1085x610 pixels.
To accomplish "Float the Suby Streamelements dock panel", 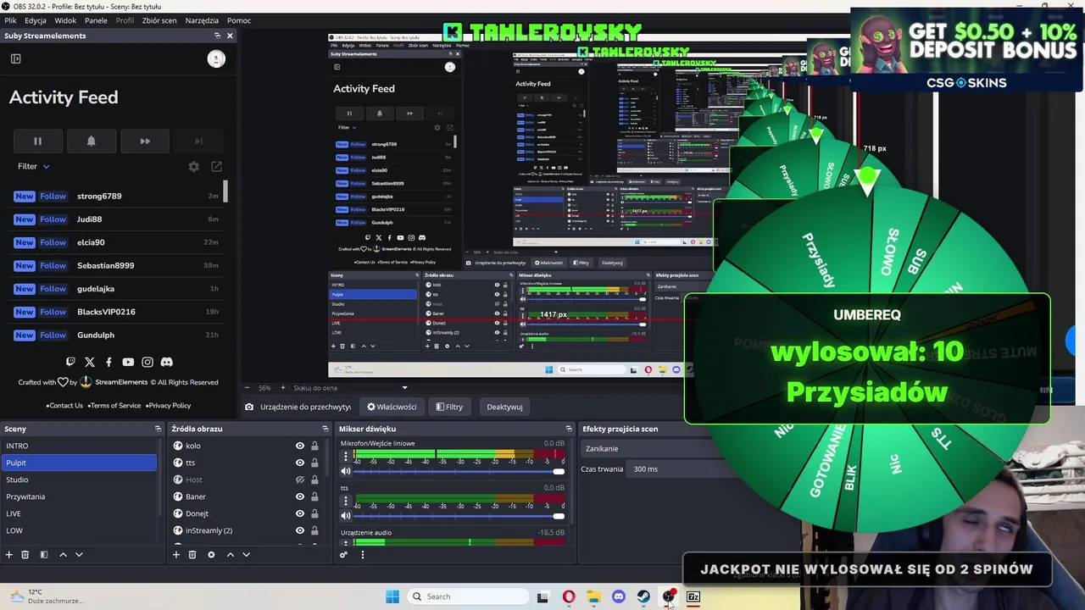I will tap(217, 36).
